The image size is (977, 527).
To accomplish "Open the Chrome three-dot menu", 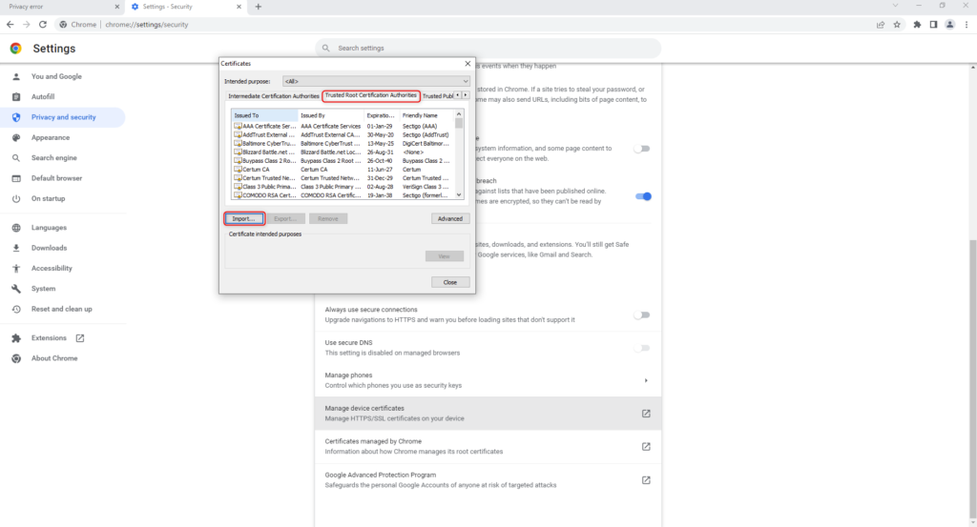I will (967, 24).
